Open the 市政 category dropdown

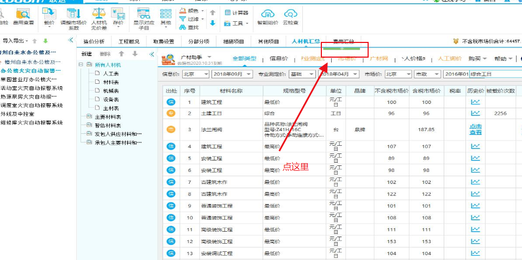[427, 74]
